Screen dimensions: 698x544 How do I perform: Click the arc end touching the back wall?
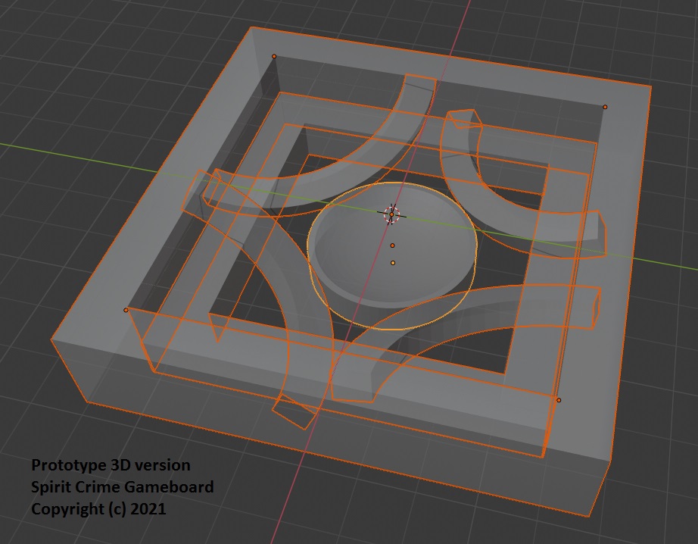[421, 83]
